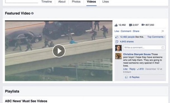Image resolution: width=170 pixels, height=103 pixels.
Task: Click the Share link under the counts
Action: coord(136,31)
